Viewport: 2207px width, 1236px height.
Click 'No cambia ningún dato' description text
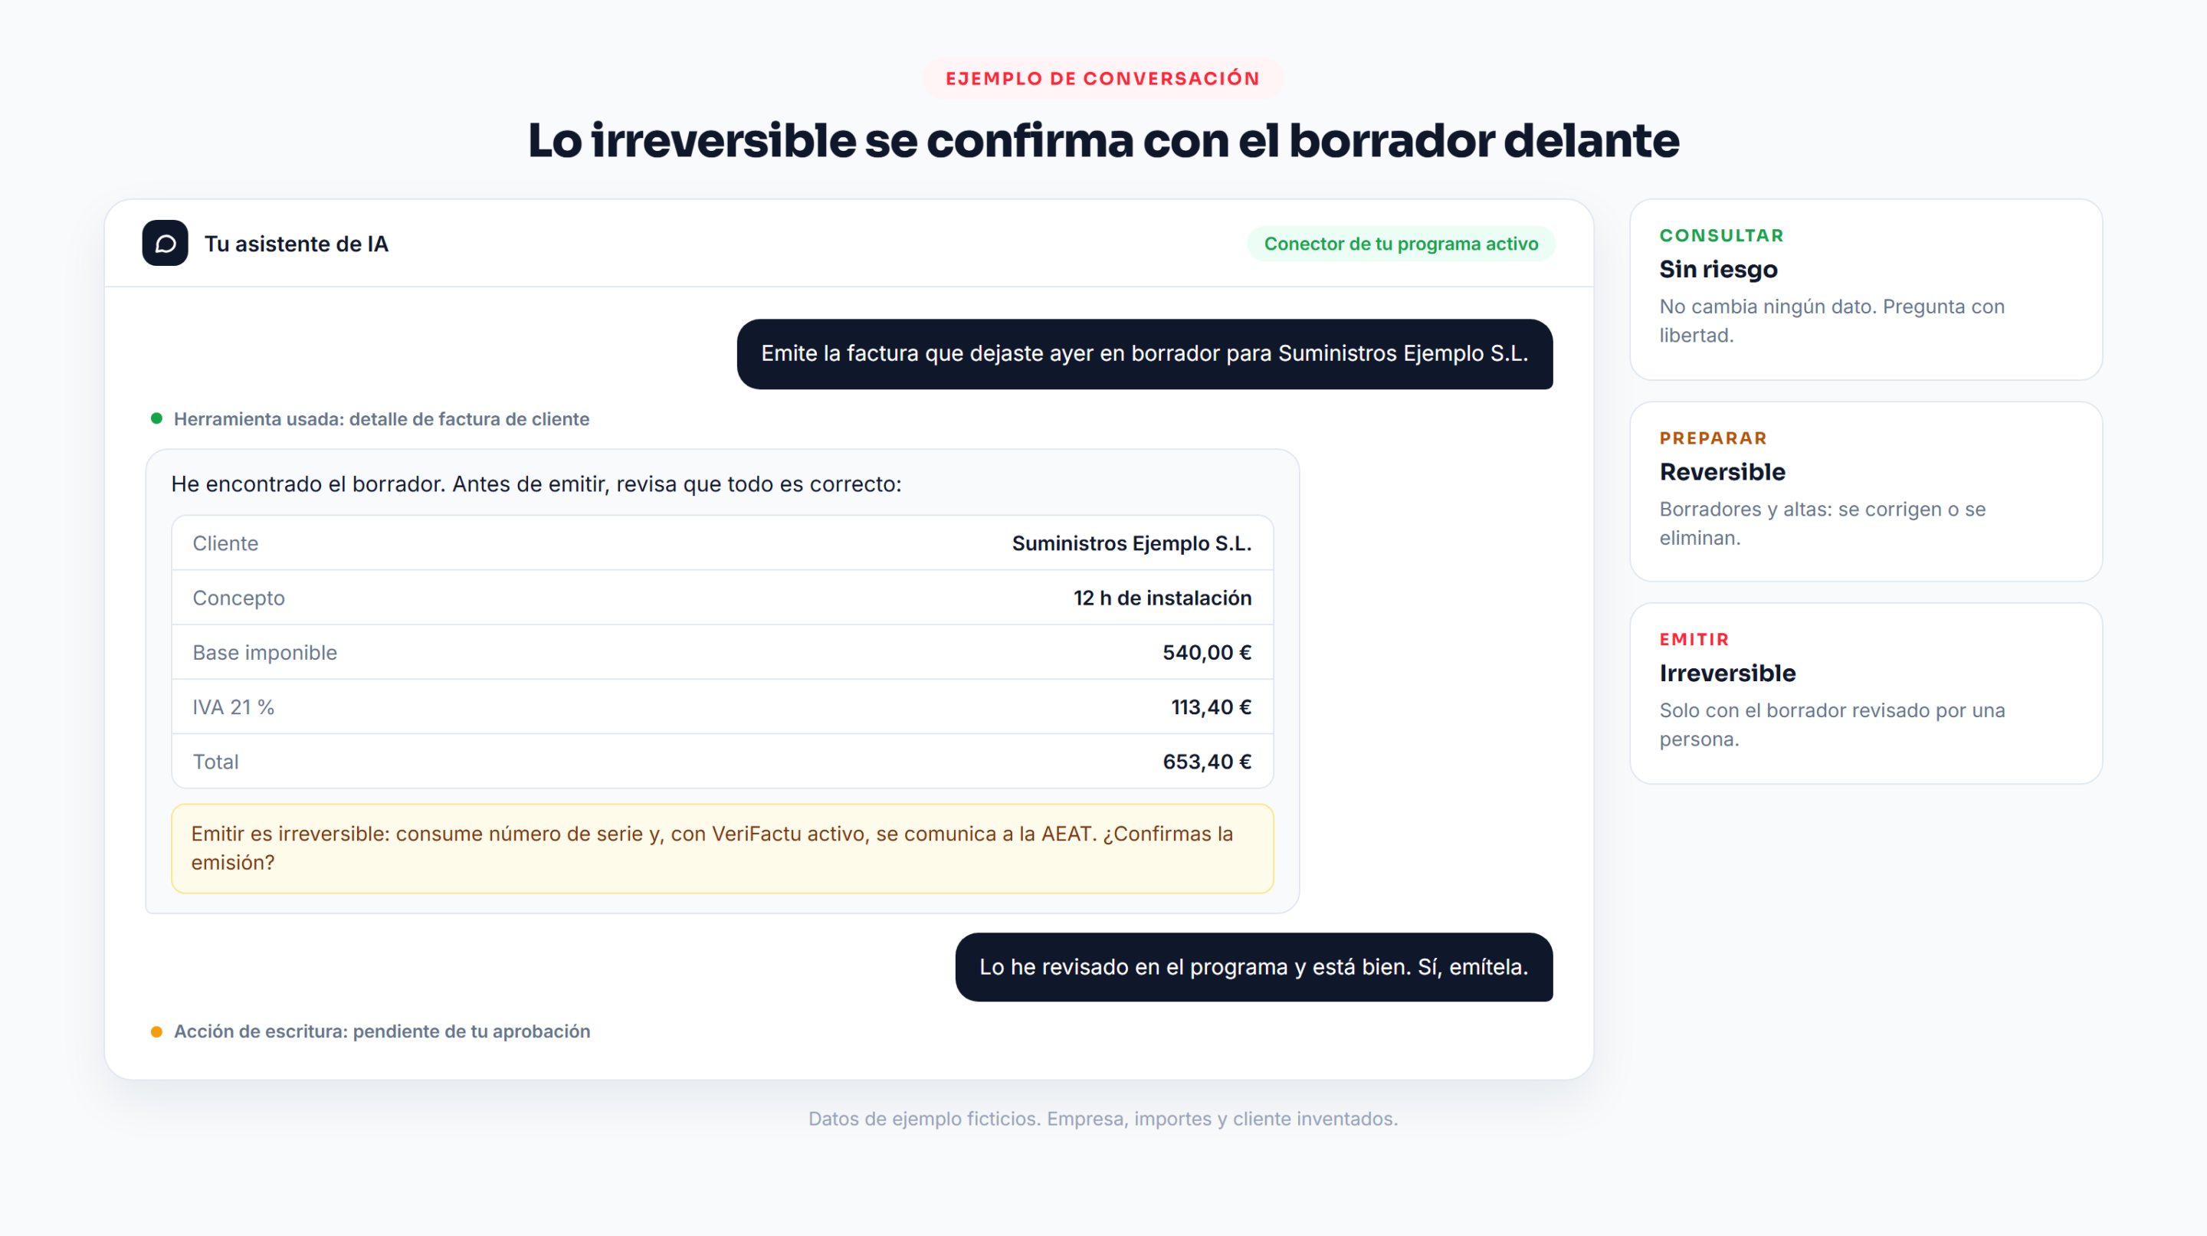(x=1832, y=321)
